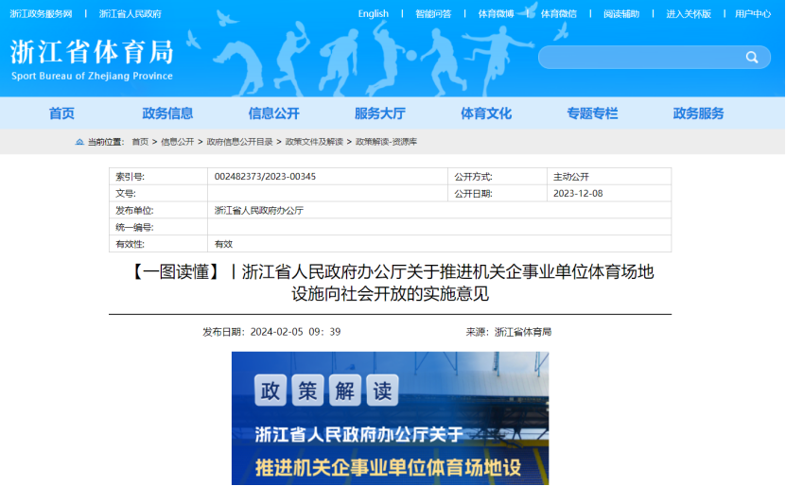This screenshot has width=786, height=486.
Task: Open 体育微博 link
Action: pos(496,14)
